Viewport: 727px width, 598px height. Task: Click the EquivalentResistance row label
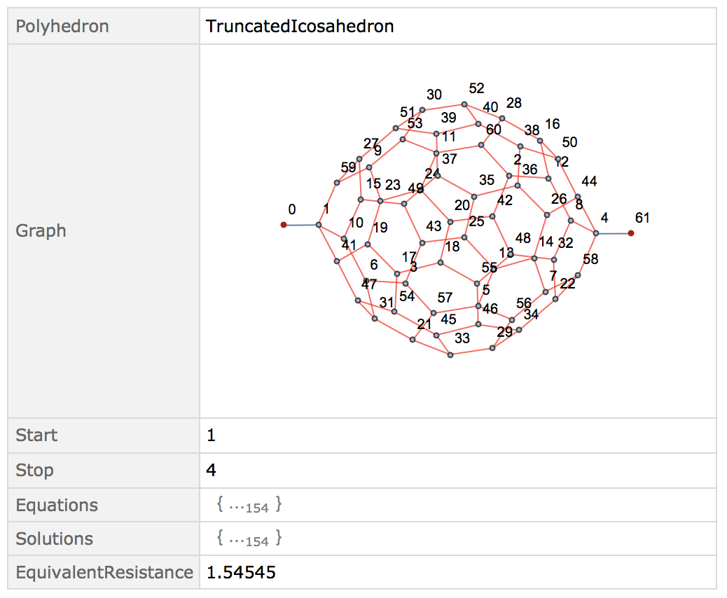104,573
